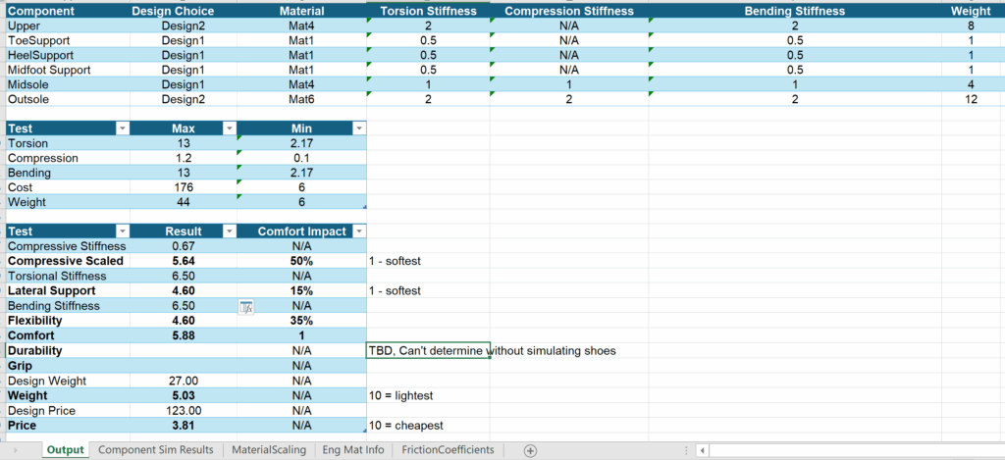Click the sheet tab scroll arrow

click(15, 450)
